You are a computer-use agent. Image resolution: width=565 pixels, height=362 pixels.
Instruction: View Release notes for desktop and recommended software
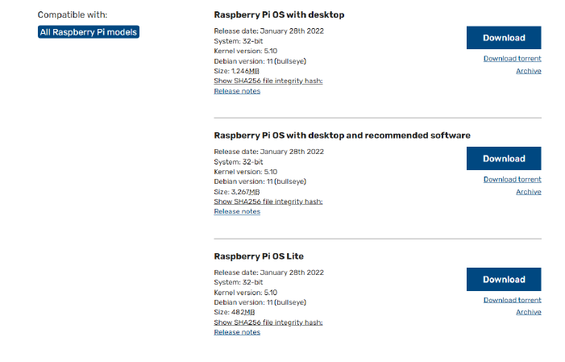pos(237,212)
